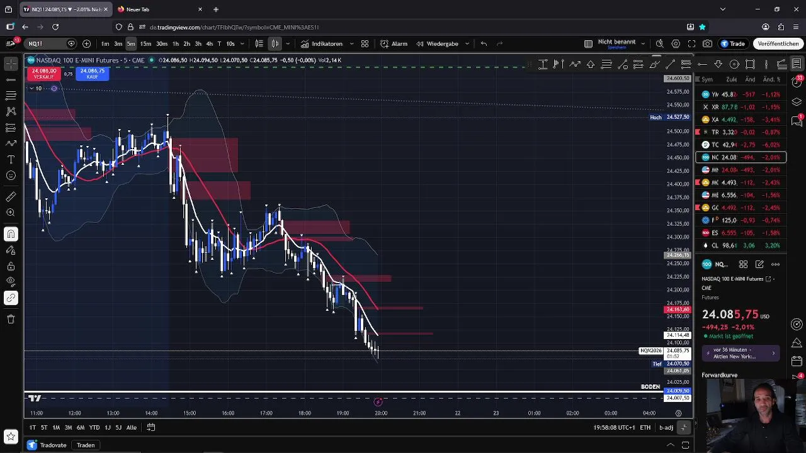Image resolution: width=806 pixels, height=453 pixels.
Task: Switch to 3m timeframe
Action: tap(118, 43)
